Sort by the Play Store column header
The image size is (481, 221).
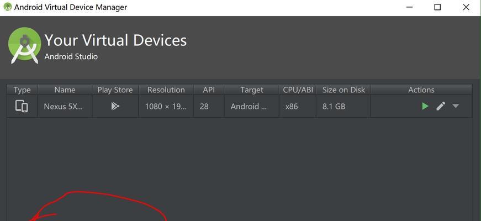coord(115,90)
